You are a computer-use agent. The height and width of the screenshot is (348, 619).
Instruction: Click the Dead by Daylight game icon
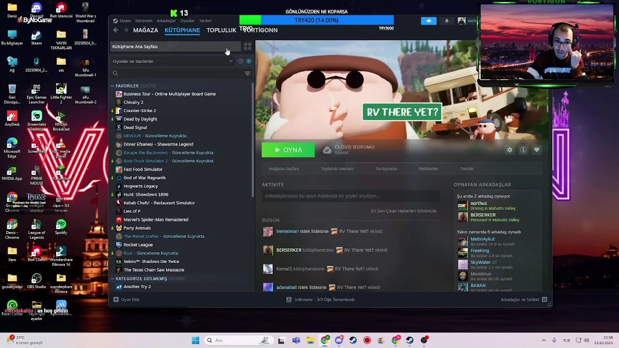(119, 119)
